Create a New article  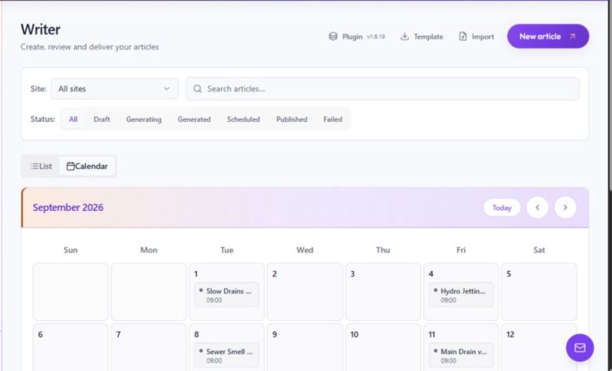click(547, 37)
